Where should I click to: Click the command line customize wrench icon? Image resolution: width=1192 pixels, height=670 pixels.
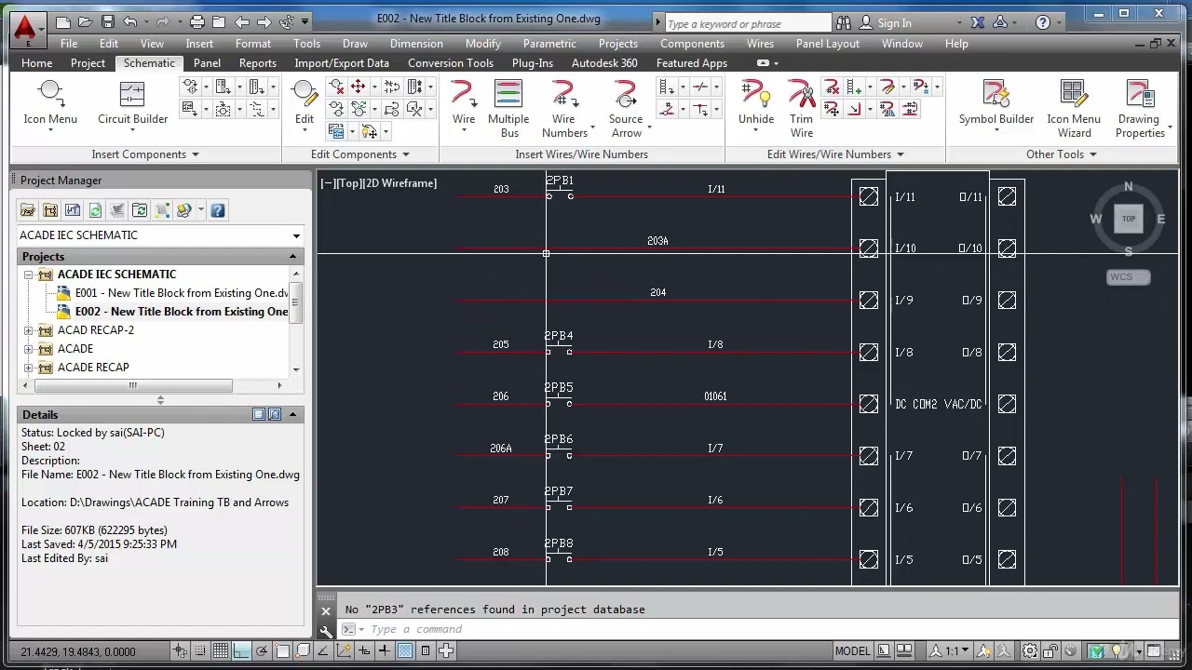tap(326, 631)
